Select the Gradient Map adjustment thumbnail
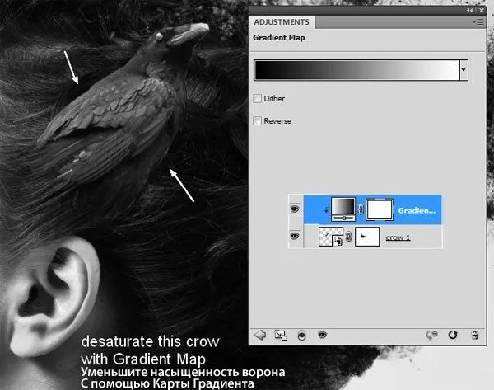Image resolution: width=494 pixels, height=390 pixels. (343, 209)
